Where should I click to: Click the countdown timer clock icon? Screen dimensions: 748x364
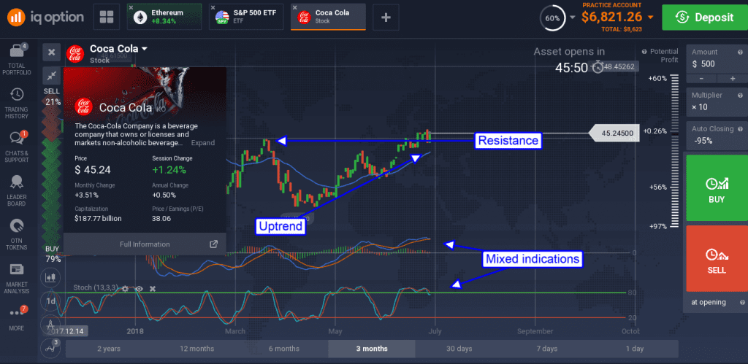(598, 67)
